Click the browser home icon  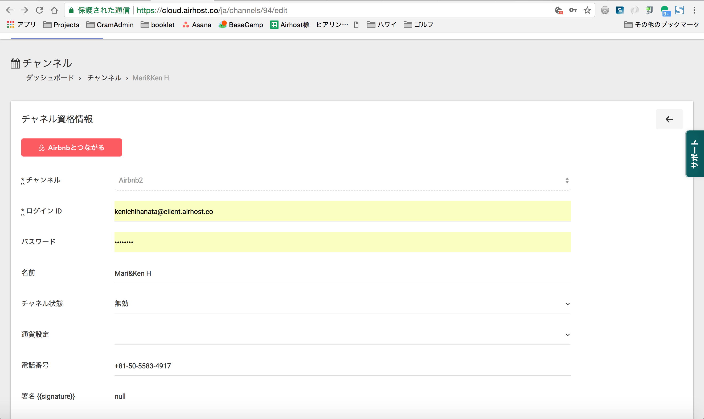tap(54, 10)
